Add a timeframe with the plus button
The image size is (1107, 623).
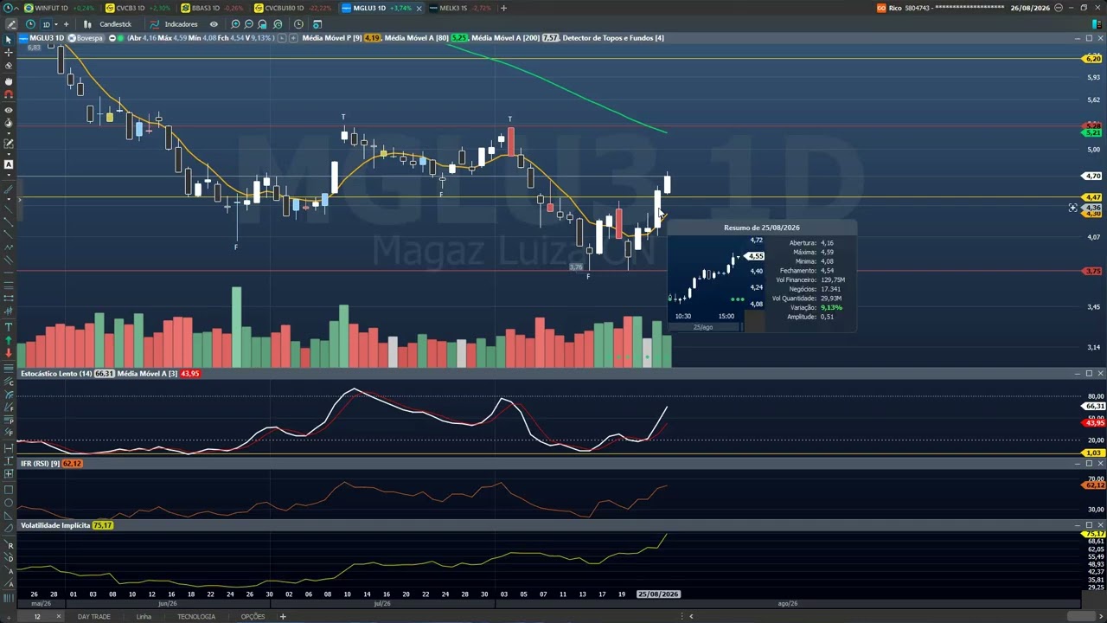click(66, 24)
